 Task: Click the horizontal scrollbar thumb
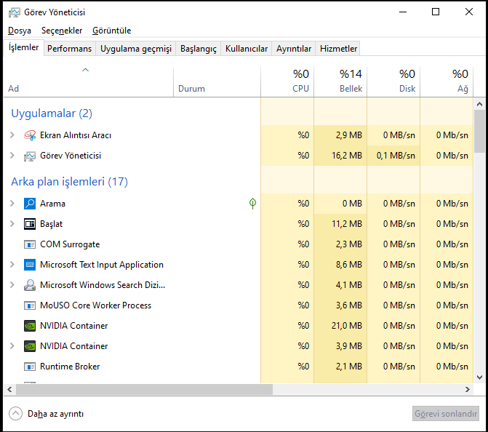pyautogui.click(x=138, y=390)
